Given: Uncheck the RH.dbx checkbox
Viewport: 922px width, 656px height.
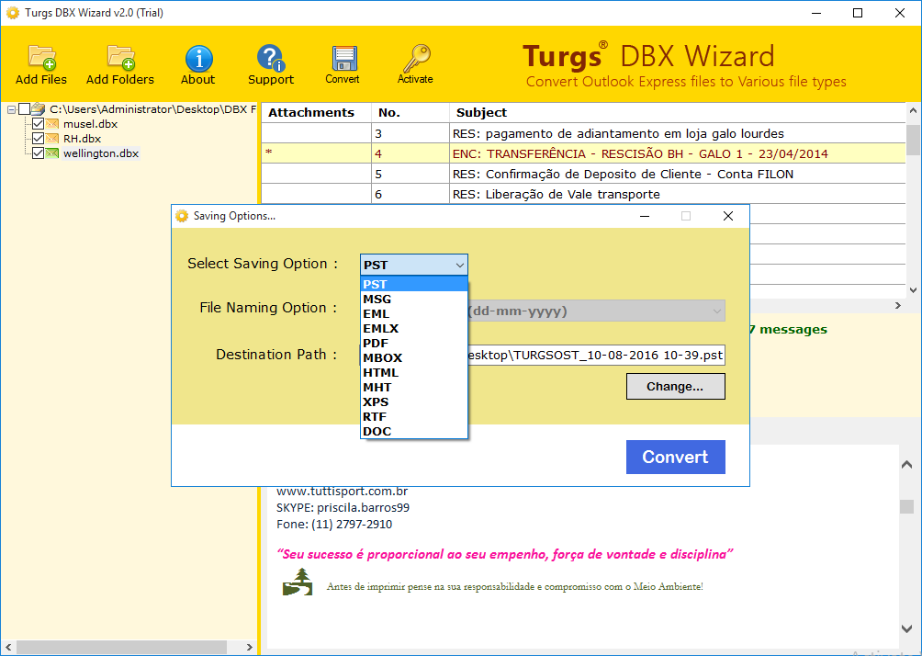Looking at the screenshot, I should (39, 138).
